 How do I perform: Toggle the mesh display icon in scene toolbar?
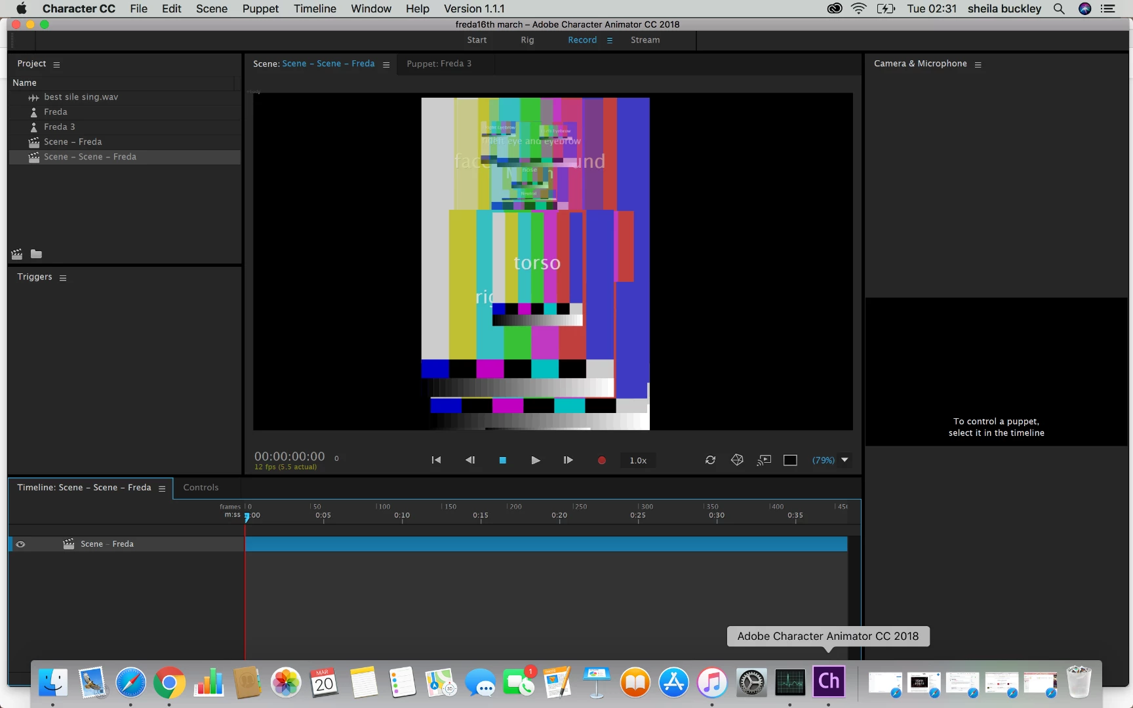[x=737, y=460]
